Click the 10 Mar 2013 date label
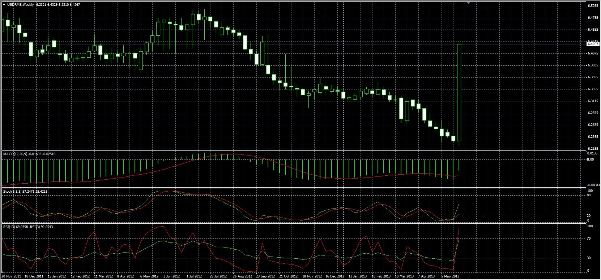601x280 pixels. tap(404, 276)
